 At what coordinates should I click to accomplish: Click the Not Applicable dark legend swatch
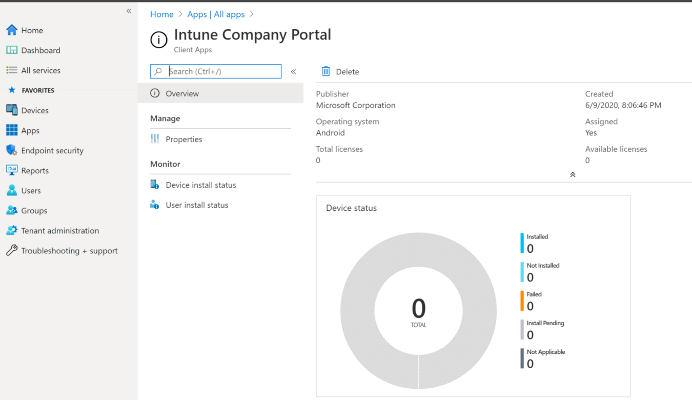[522, 358]
